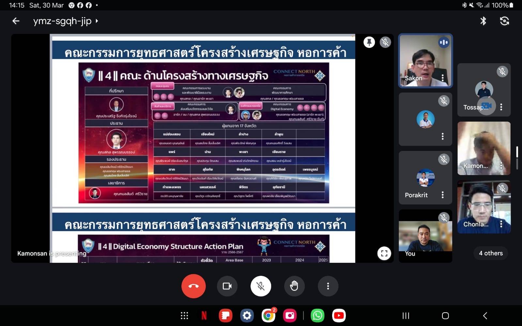Open Sakon's tile options menu
The image size is (522, 326).
pos(442,78)
